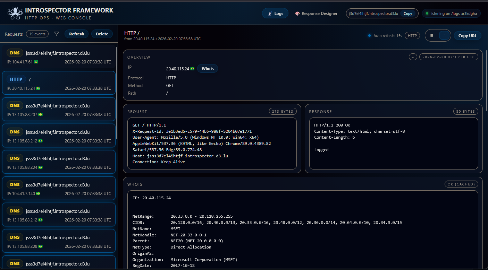Click the 273 BYTES request size badge
Image resolution: width=488 pixels, height=270 pixels.
283,111
